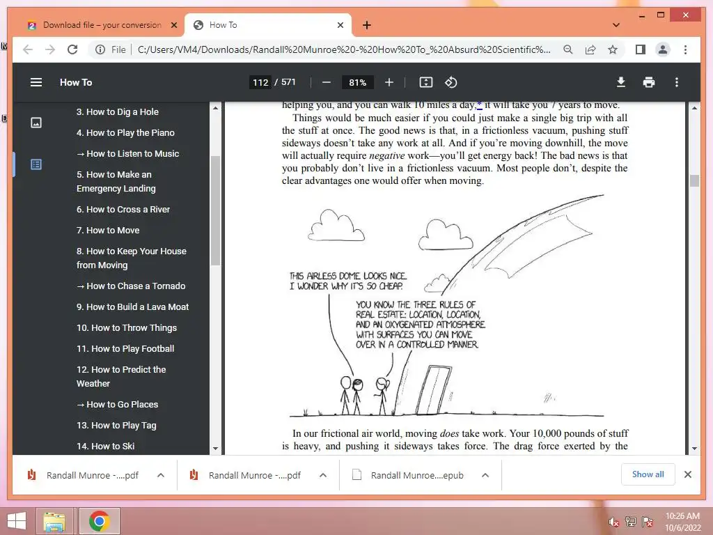
Task: Click the muted volume tray icon
Action: pos(614,522)
